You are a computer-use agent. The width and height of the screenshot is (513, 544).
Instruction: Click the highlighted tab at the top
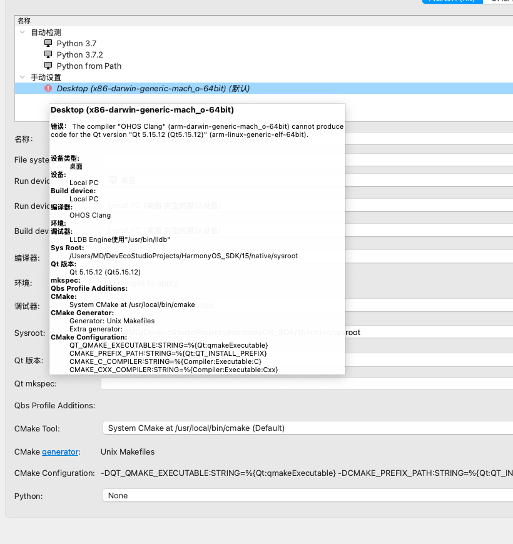click(x=452, y=1)
